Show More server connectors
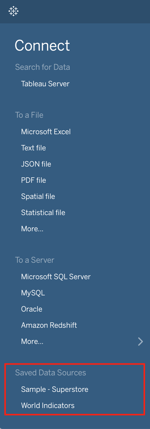This screenshot has width=150, height=429. (32, 342)
